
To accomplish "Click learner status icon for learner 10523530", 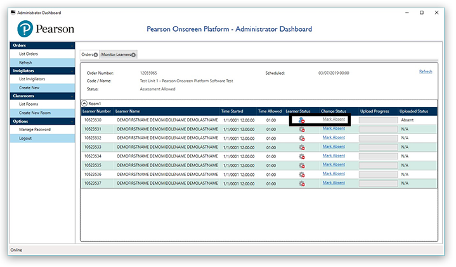I will [302, 120].
